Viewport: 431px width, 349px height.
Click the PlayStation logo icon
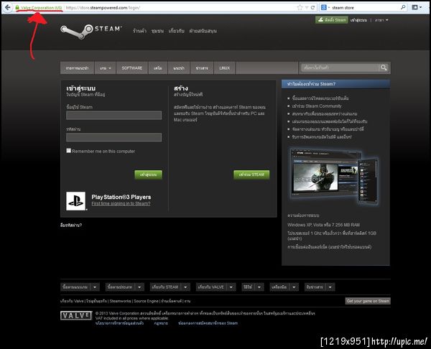pyautogui.click(x=76, y=201)
